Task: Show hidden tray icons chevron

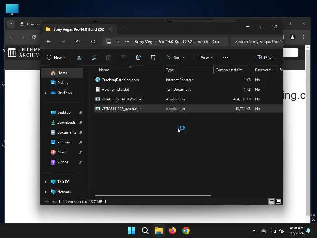Action: pos(254,231)
